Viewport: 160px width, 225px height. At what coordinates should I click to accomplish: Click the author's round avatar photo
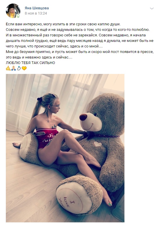point(13,11)
